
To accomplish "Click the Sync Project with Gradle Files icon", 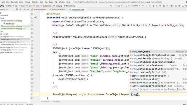I will point(179,6).
